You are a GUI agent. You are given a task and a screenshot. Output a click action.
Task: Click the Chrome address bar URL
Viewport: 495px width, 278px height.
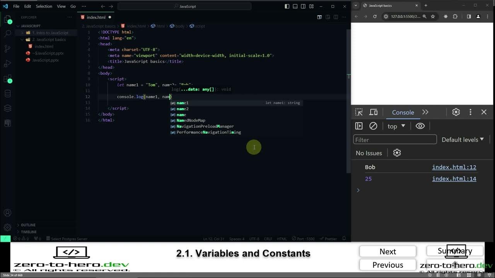point(405,17)
